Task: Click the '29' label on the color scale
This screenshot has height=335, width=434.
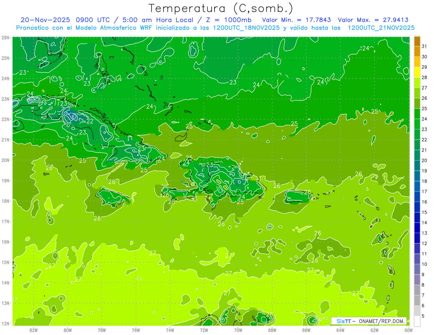Action: [425, 67]
